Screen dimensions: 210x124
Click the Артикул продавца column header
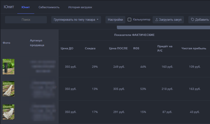coord(37,43)
